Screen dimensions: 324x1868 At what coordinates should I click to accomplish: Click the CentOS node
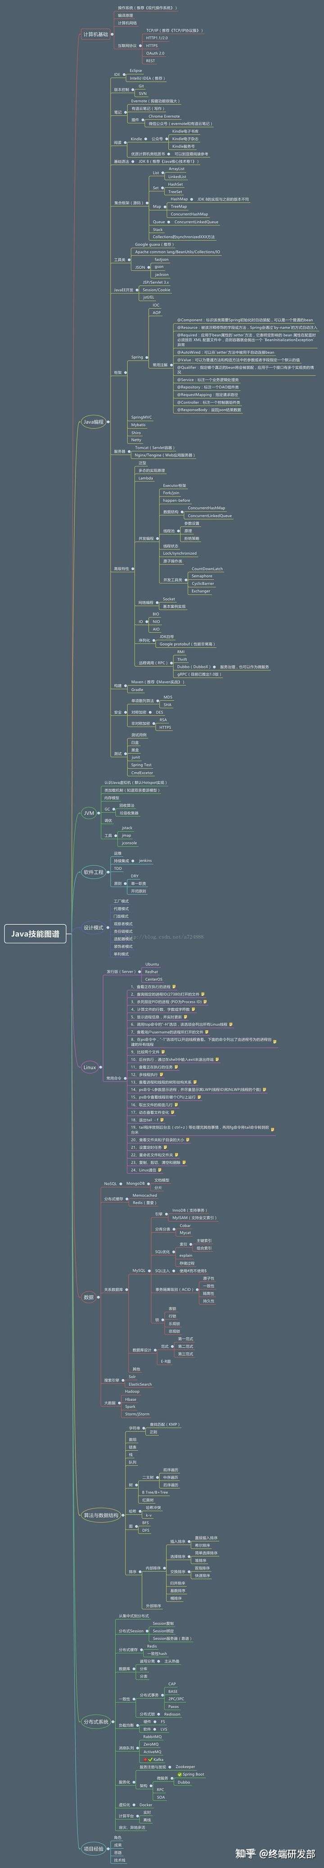[153, 979]
